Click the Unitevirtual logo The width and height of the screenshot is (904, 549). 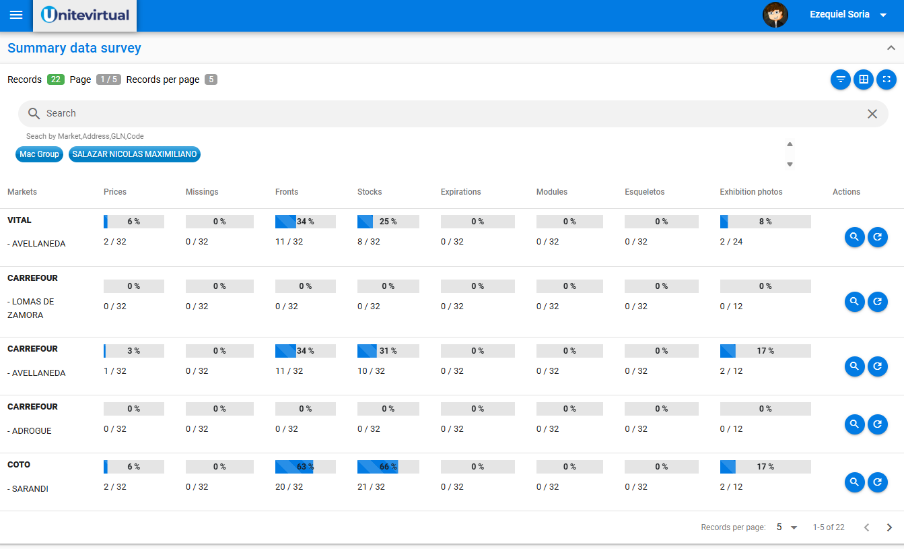84,14
